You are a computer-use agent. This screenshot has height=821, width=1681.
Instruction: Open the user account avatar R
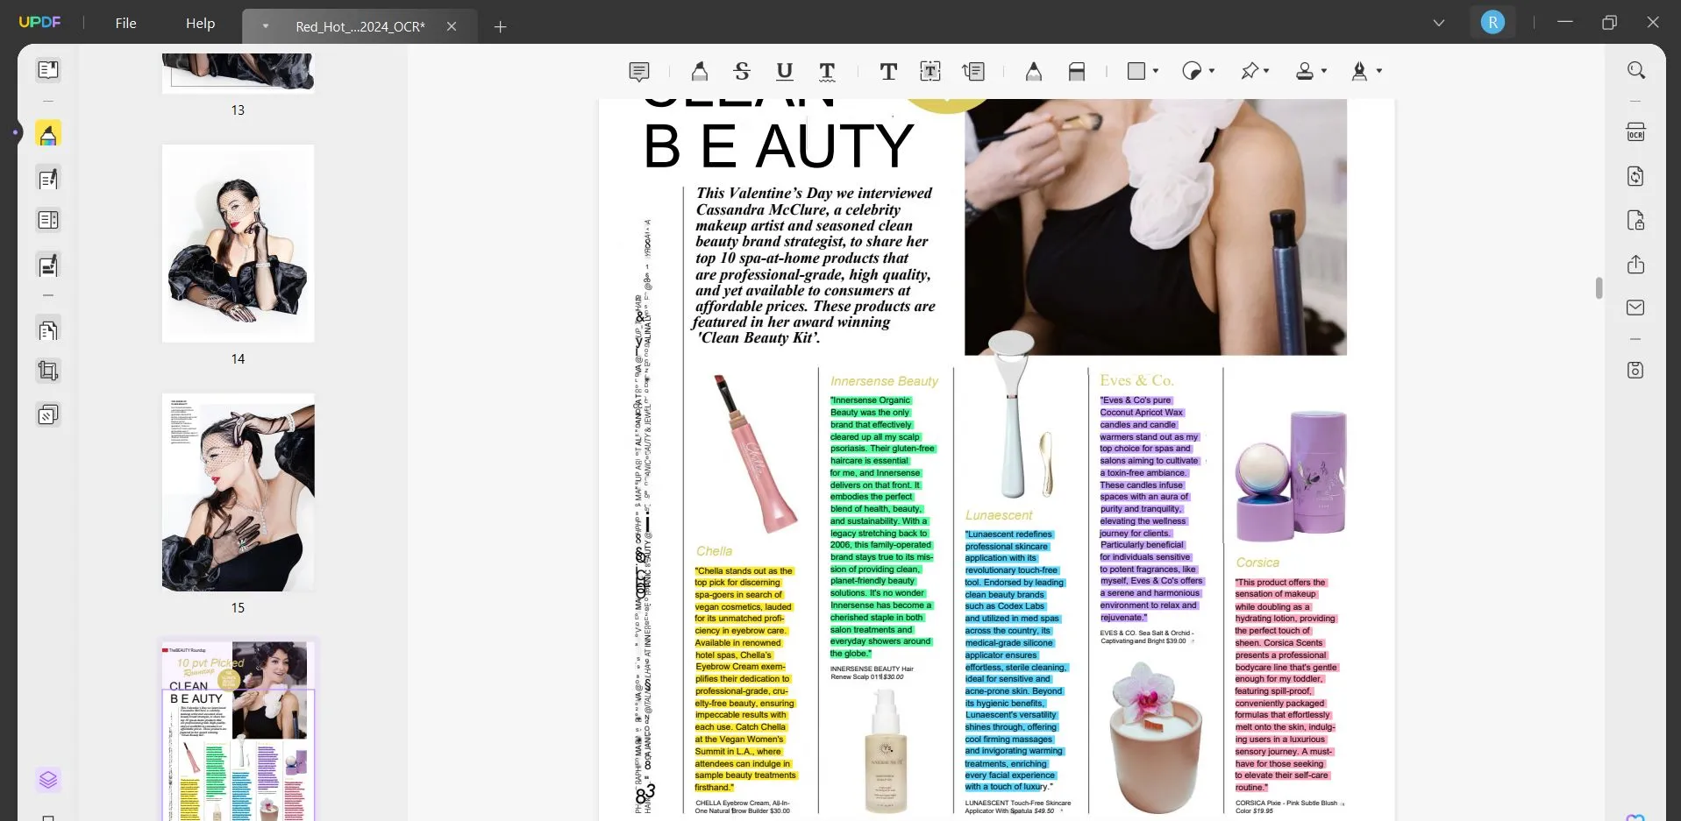coord(1492,23)
